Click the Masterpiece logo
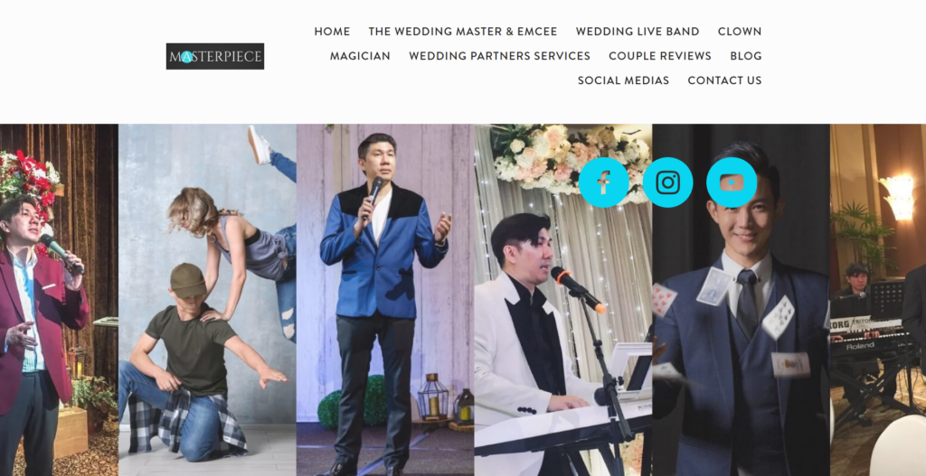This screenshot has height=476, width=926. pyautogui.click(x=215, y=56)
